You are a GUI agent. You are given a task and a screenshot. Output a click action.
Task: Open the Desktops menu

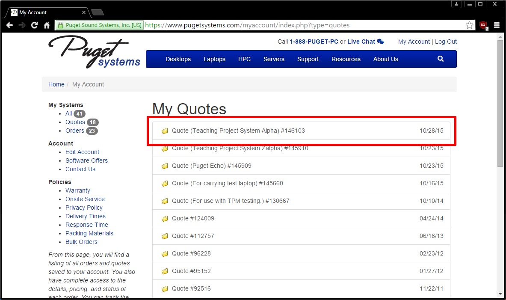point(178,59)
